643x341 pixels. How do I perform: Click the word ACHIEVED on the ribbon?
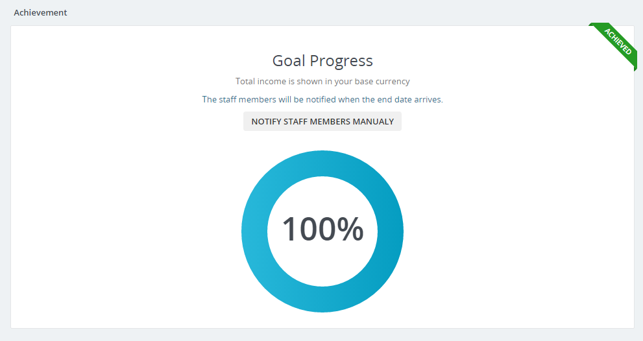click(x=617, y=41)
